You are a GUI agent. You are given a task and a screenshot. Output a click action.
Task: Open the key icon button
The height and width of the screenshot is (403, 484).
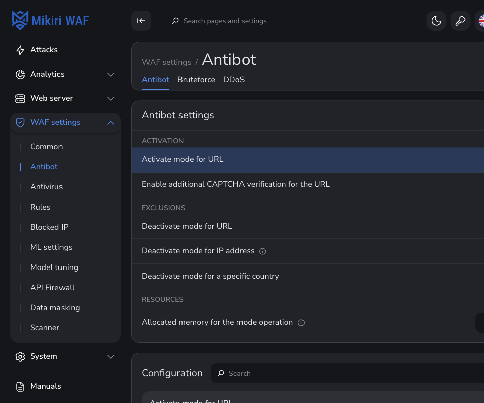click(x=460, y=21)
